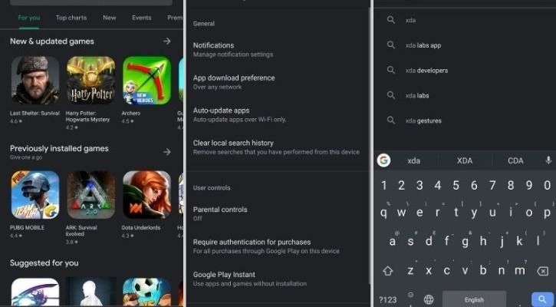Image resolution: width=556 pixels, height=307 pixels.
Task: Switch to the For you tab
Action: pos(29,18)
